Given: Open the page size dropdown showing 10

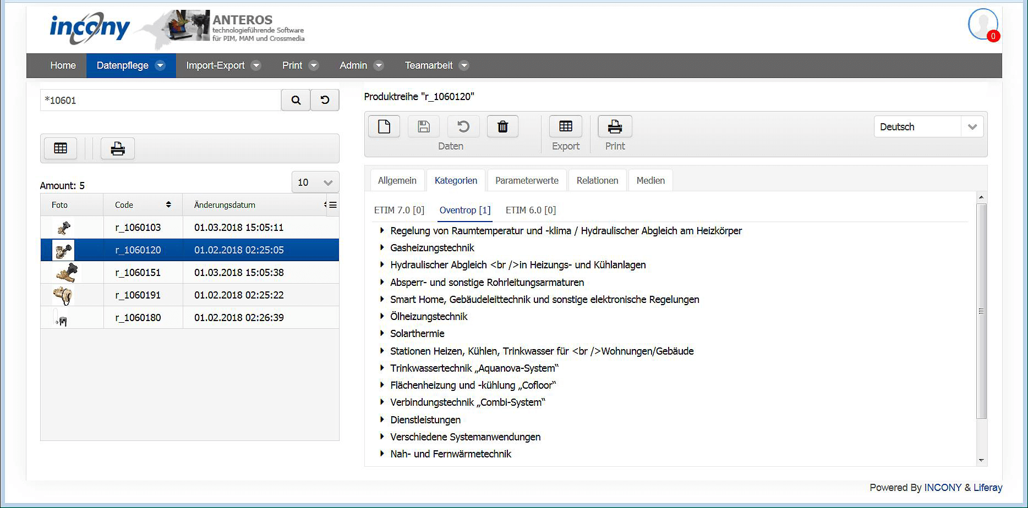Looking at the screenshot, I should pyautogui.click(x=315, y=183).
